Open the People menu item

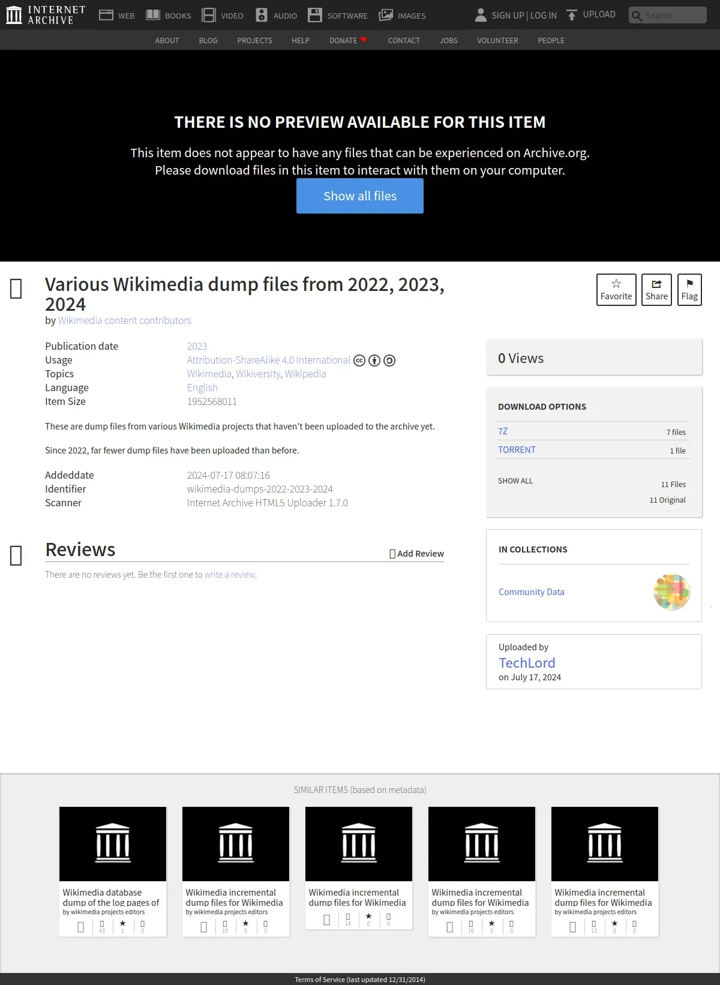[x=551, y=40]
